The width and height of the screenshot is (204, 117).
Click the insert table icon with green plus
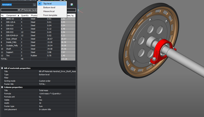72,5
